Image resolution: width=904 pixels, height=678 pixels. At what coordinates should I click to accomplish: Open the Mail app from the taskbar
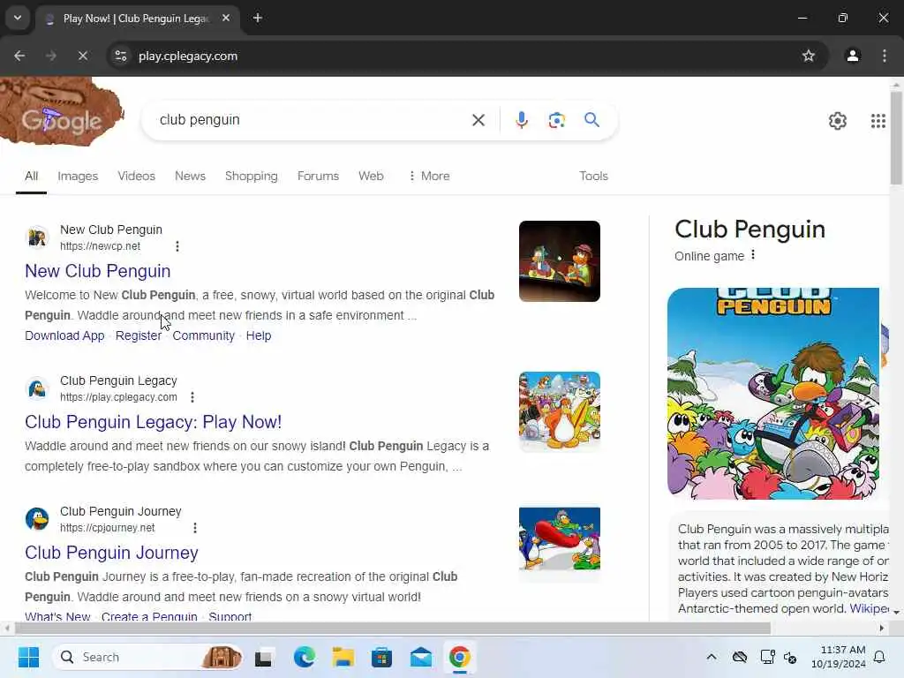[421, 657]
